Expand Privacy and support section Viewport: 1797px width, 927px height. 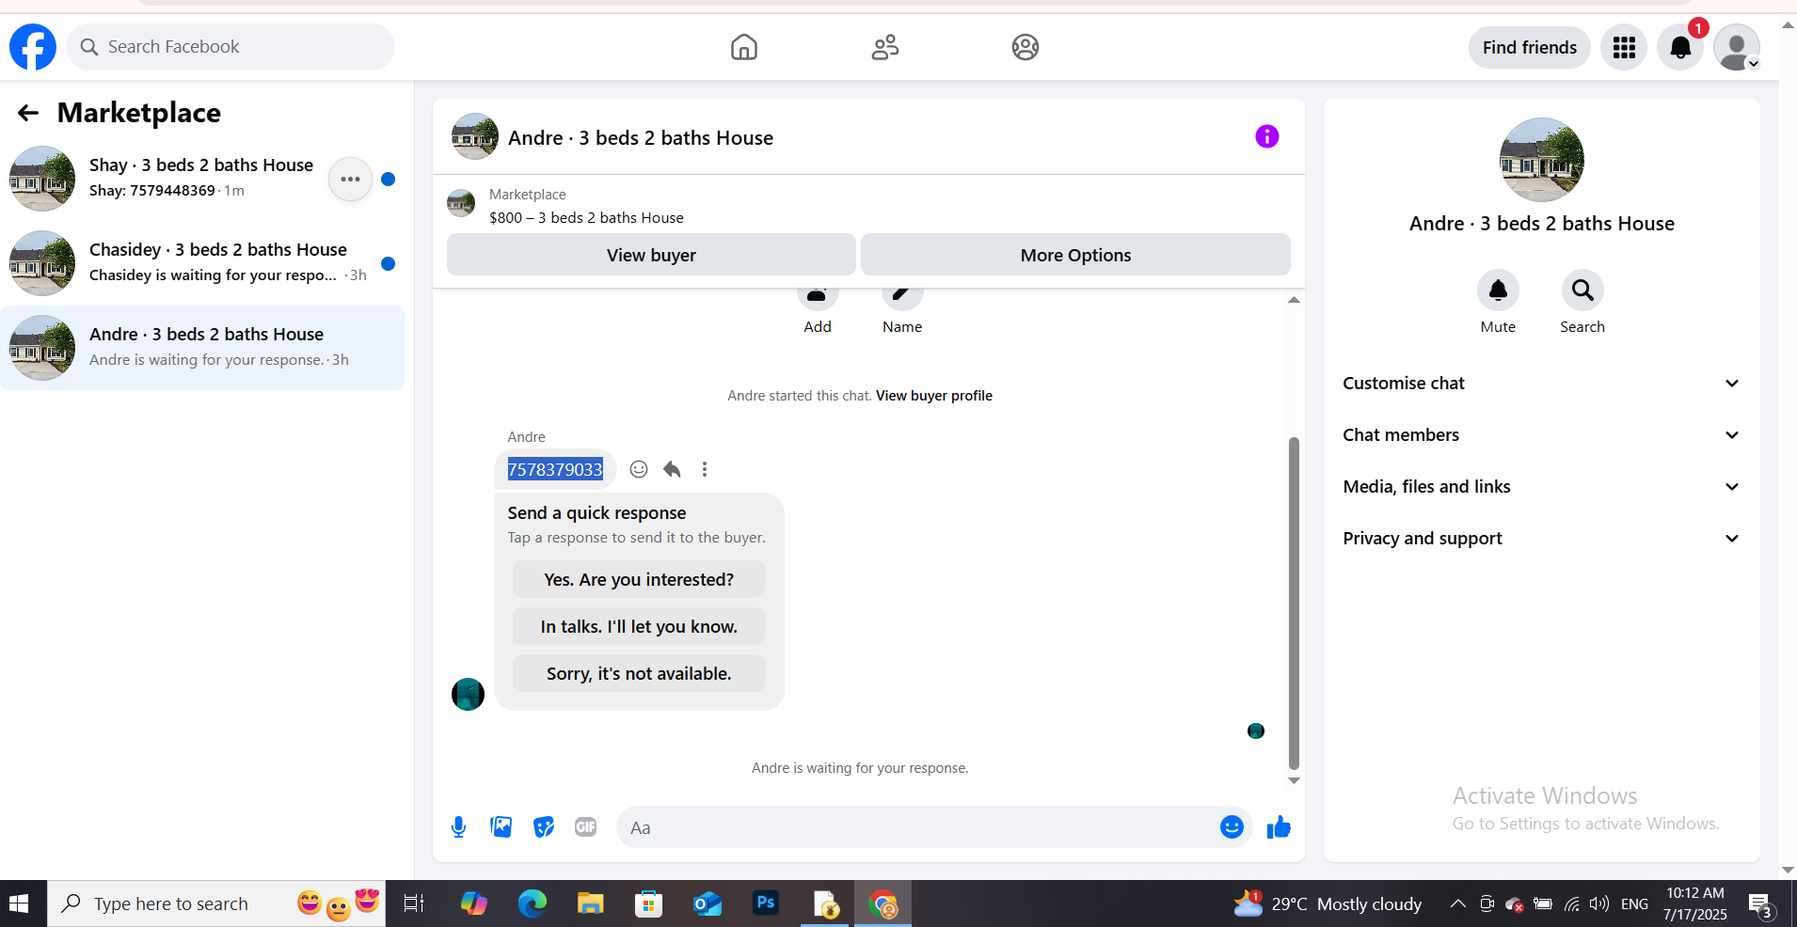tap(1542, 539)
